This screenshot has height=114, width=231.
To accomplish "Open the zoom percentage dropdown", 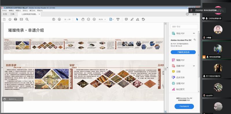I will [x=105, y=19].
